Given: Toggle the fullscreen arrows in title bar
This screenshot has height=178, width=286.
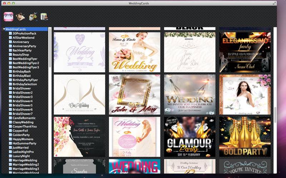Looking at the screenshot, I should click(x=274, y=3).
